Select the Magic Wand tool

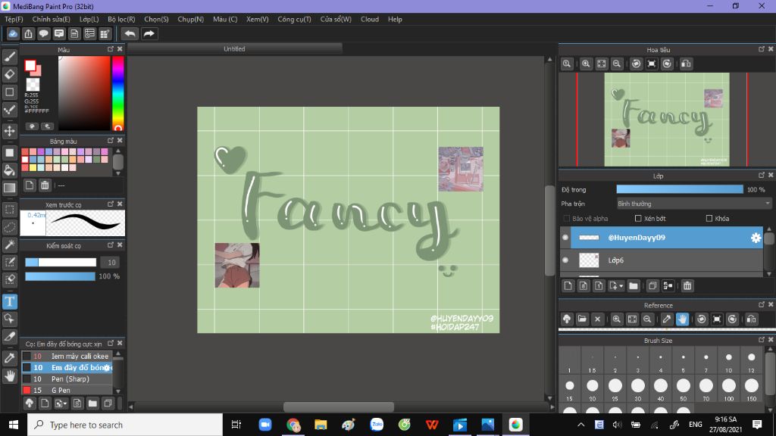(x=9, y=244)
